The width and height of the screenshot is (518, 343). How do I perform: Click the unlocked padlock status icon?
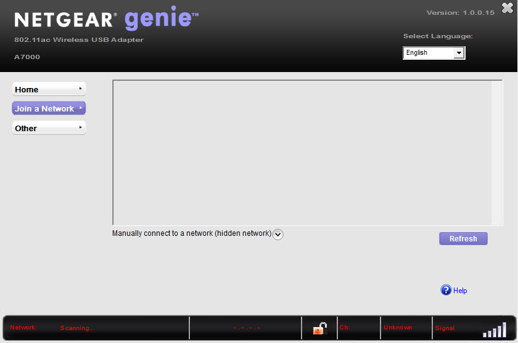tap(319, 329)
